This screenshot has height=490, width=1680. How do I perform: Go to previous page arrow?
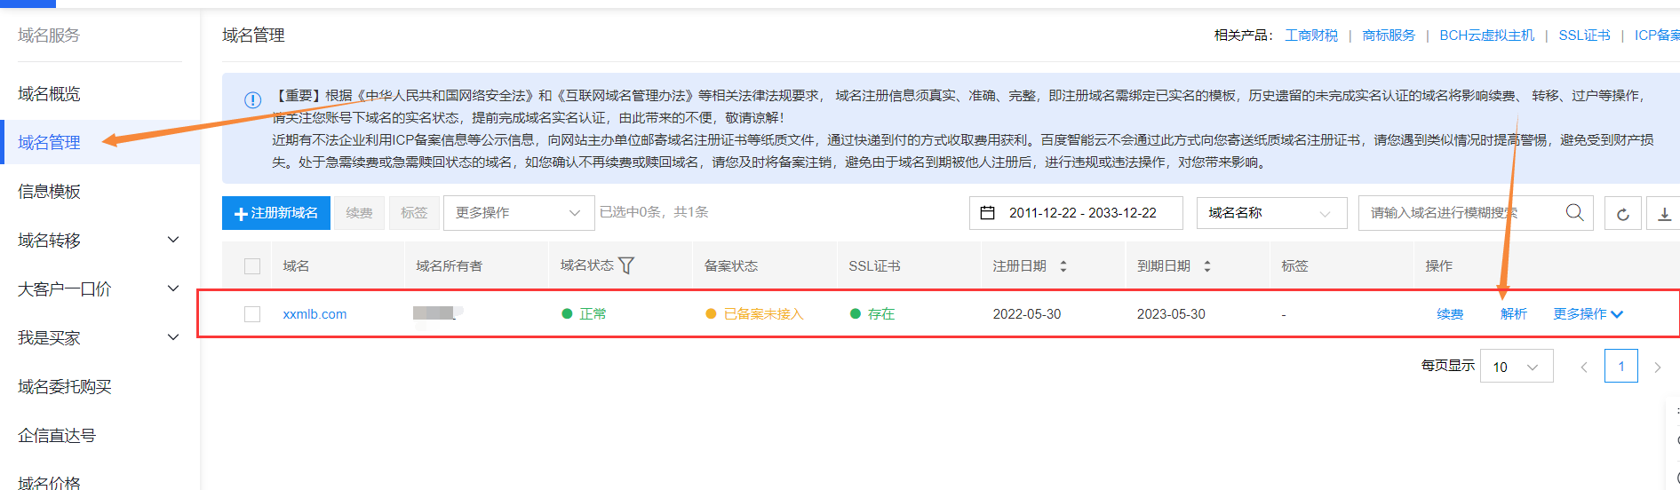(x=1583, y=367)
